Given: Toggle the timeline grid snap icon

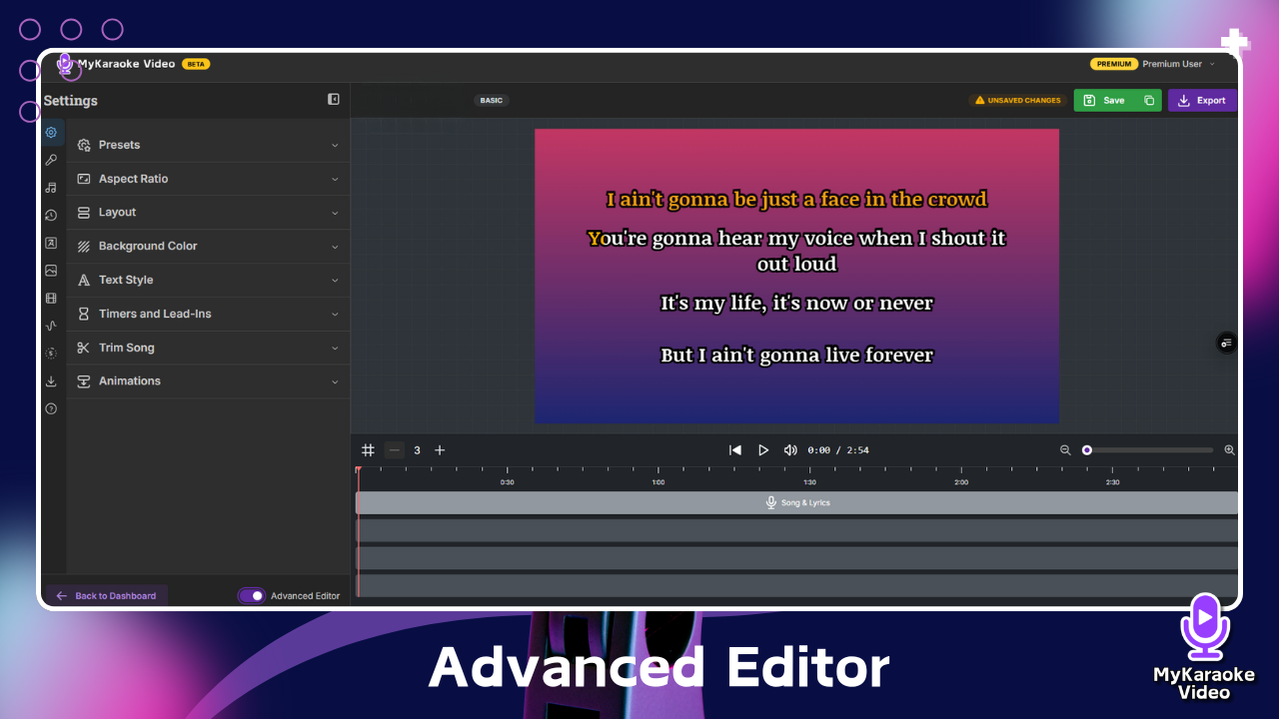Looking at the screenshot, I should coord(368,450).
